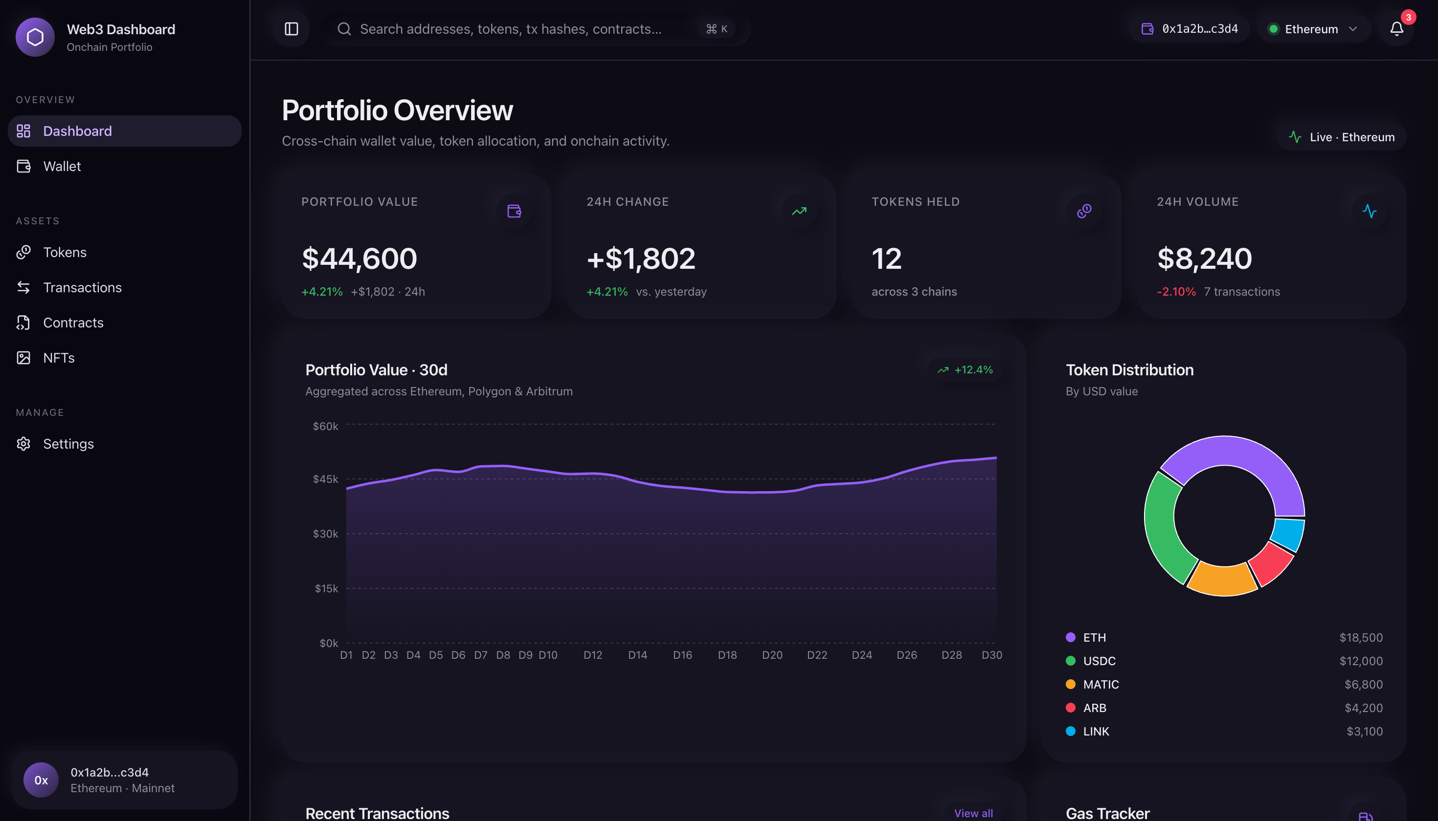1438x821 pixels.
Task: Click the wallet icon on Portfolio Value card
Action: 514,211
